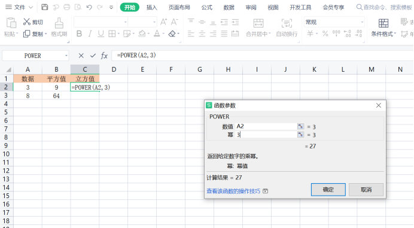Open the number format dropdown showing 常规

coord(362,22)
